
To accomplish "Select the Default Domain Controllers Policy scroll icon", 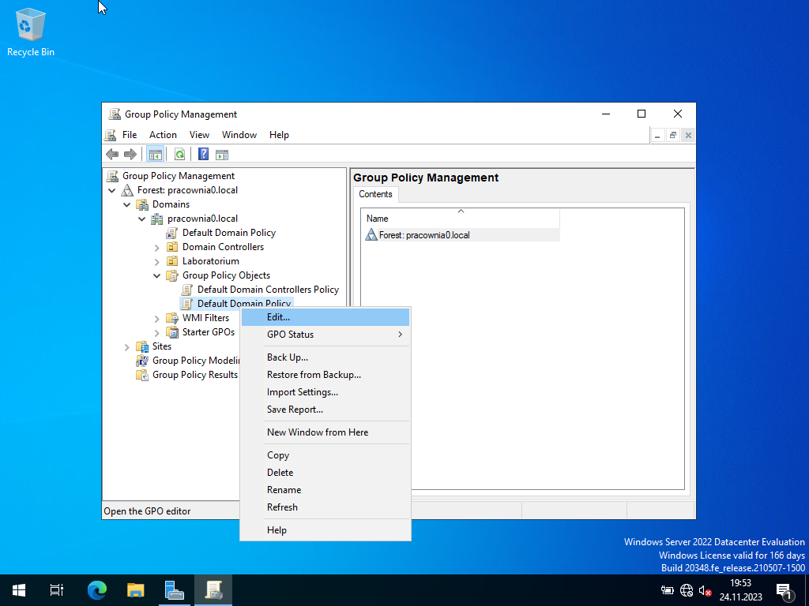I will [186, 290].
